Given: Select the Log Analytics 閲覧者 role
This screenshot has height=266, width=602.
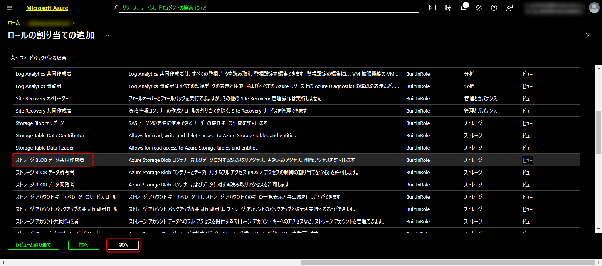Looking at the screenshot, I should pos(39,86).
